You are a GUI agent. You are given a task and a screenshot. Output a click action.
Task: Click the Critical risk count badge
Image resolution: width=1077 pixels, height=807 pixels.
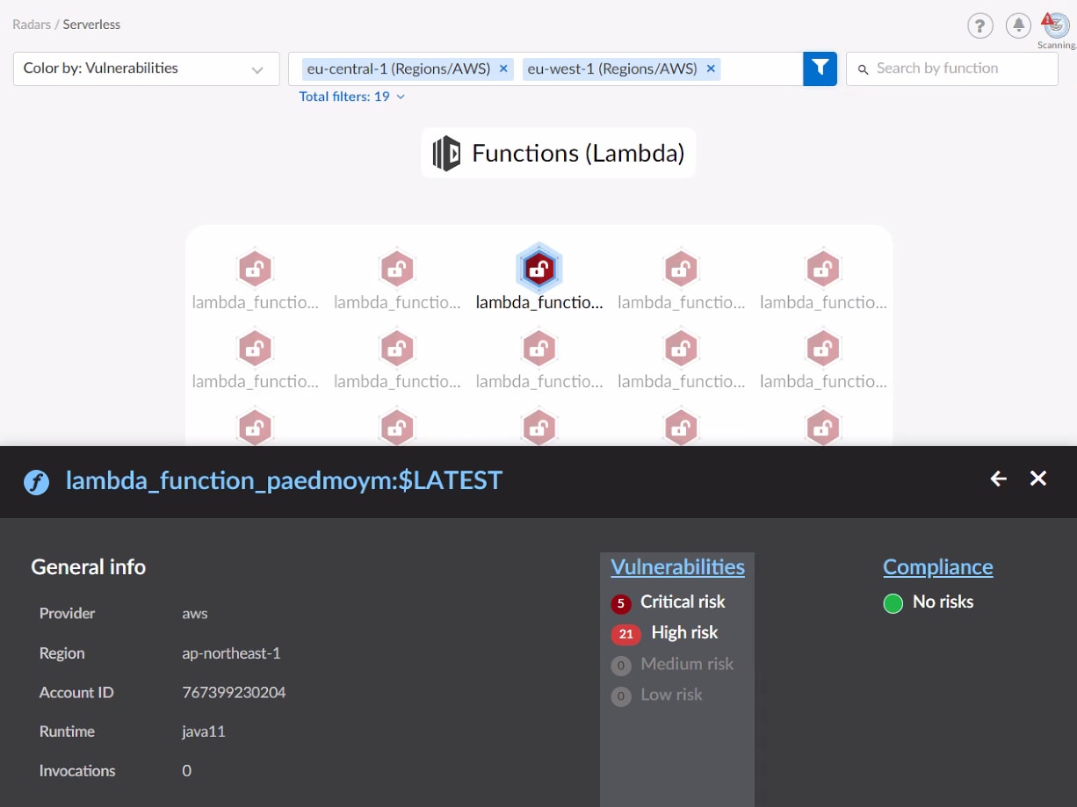(x=621, y=603)
